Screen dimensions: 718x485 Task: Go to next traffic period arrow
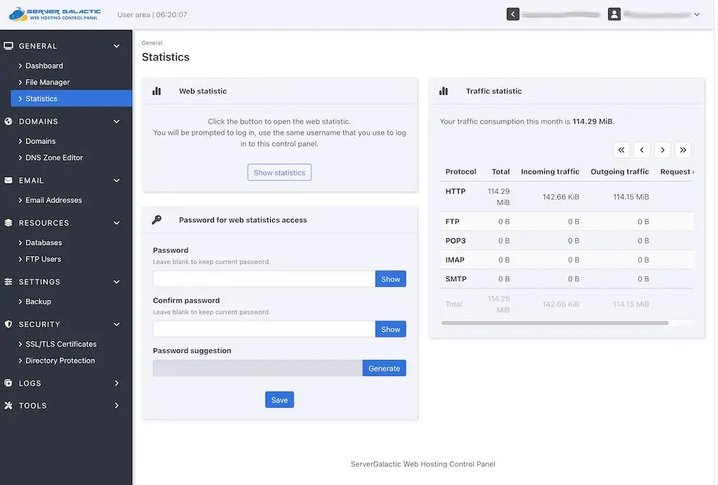663,150
